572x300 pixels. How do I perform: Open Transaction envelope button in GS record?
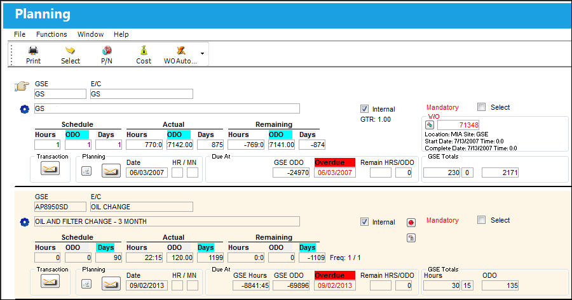tap(50, 169)
